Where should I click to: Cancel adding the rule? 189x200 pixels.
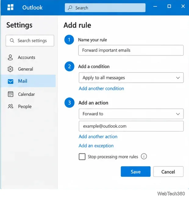[x=168, y=172]
